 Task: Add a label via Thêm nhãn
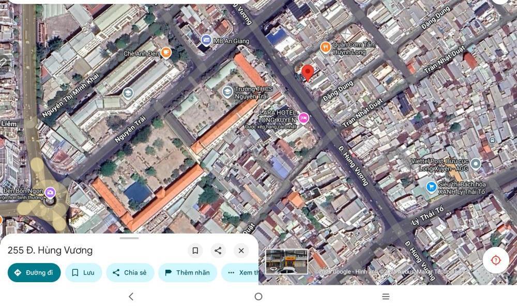click(x=187, y=272)
